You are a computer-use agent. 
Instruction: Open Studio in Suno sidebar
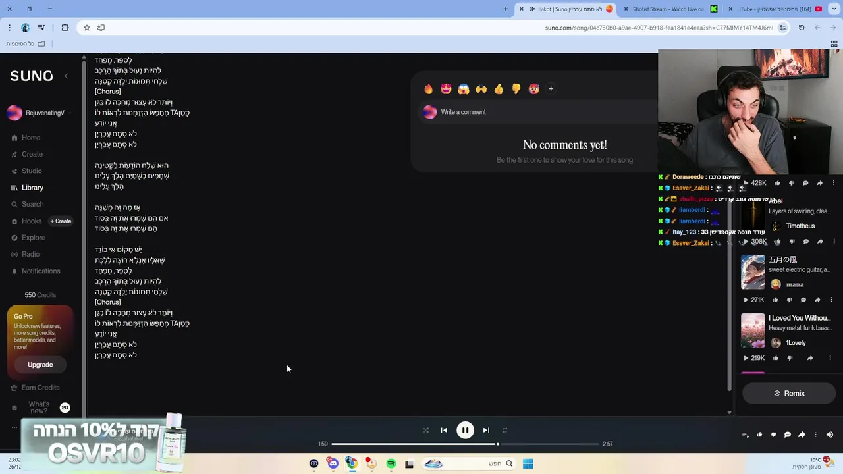[x=27, y=171]
